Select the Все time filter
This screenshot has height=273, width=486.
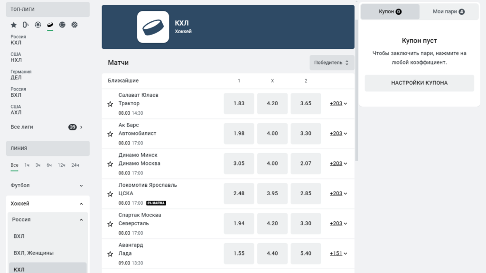[14, 165]
